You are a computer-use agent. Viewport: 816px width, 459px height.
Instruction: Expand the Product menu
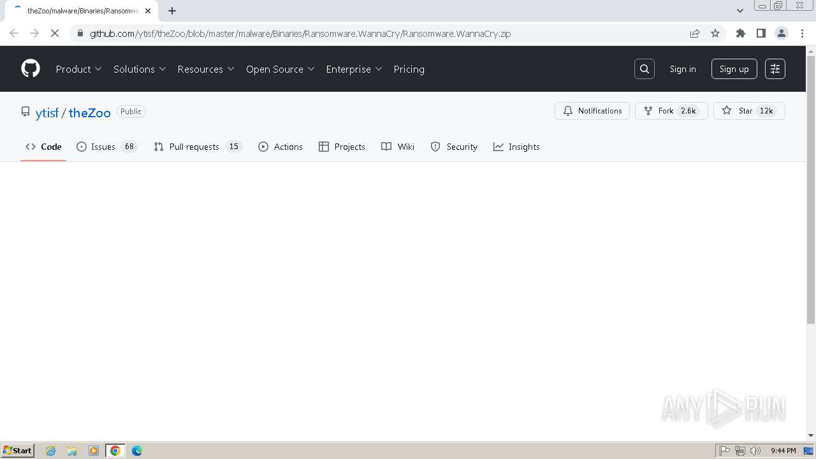coord(78,69)
